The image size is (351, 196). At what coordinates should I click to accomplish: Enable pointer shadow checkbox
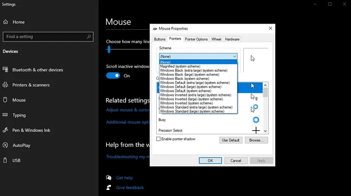[158, 139]
